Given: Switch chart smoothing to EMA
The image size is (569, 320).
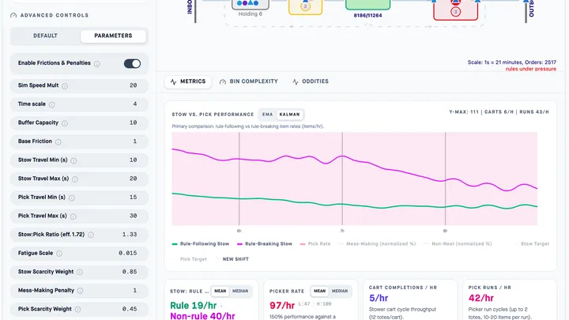Looking at the screenshot, I should [267, 115].
